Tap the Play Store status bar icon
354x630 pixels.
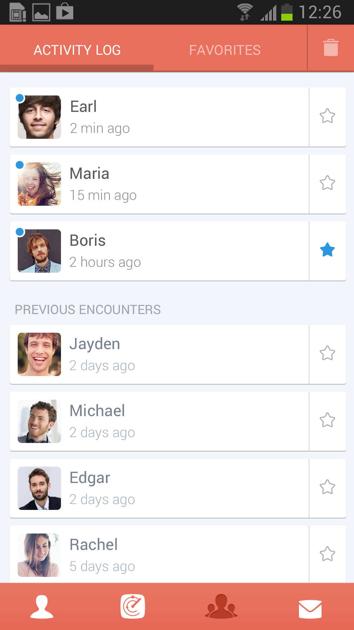[x=65, y=12]
